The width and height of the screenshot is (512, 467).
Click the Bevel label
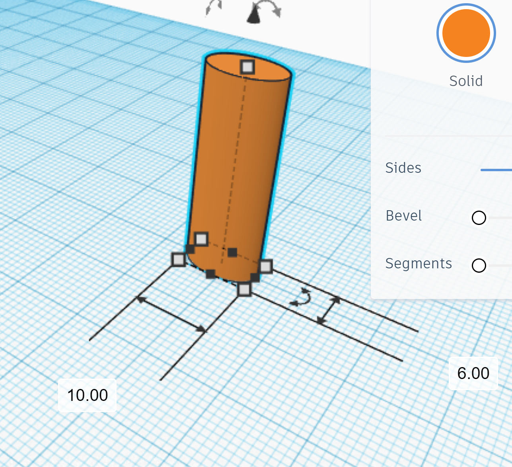pos(403,216)
